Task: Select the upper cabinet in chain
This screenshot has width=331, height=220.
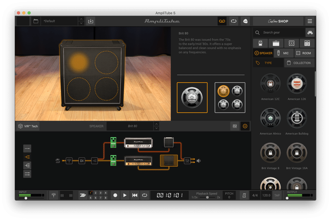Action: pos(169,142)
